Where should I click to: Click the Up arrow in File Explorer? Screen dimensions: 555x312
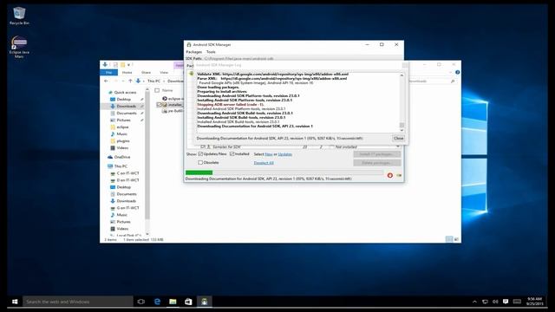click(x=130, y=81)
